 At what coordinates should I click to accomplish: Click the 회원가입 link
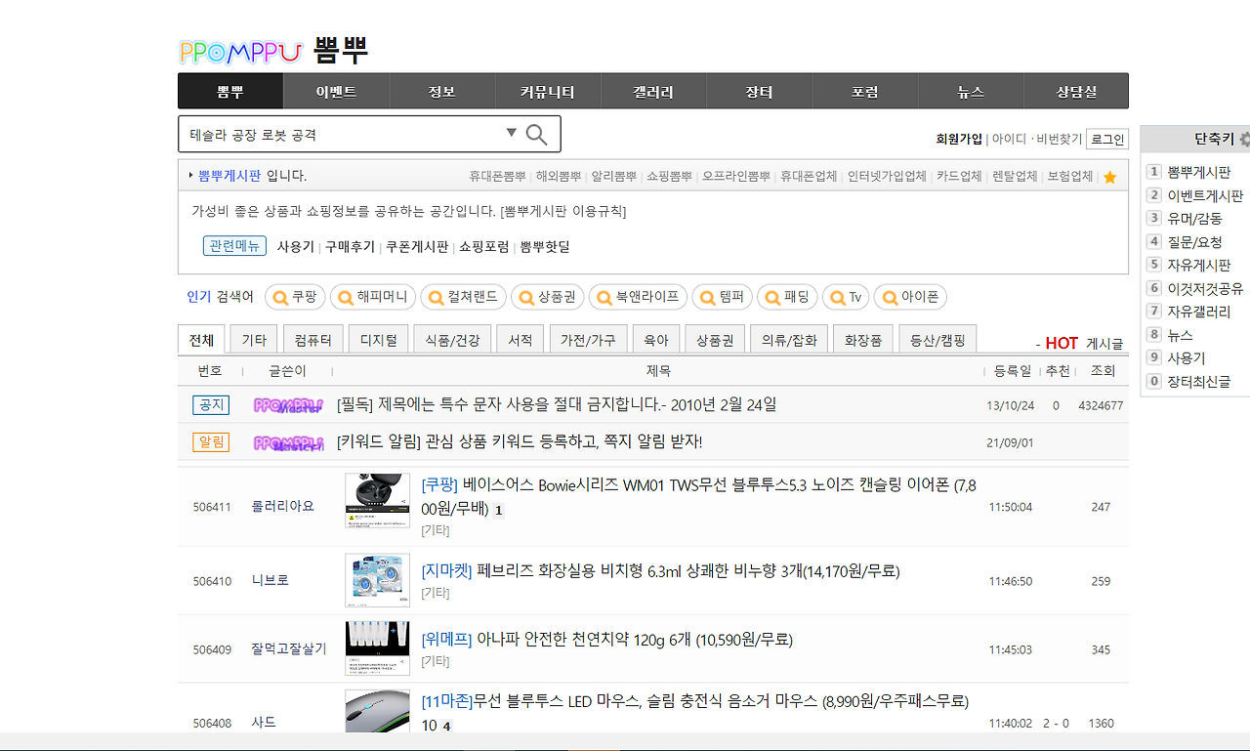959,140
